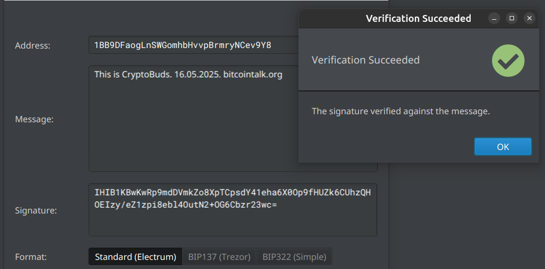
Task: Minimize the Verification Succeeded dialog
Action: point(494,18)
